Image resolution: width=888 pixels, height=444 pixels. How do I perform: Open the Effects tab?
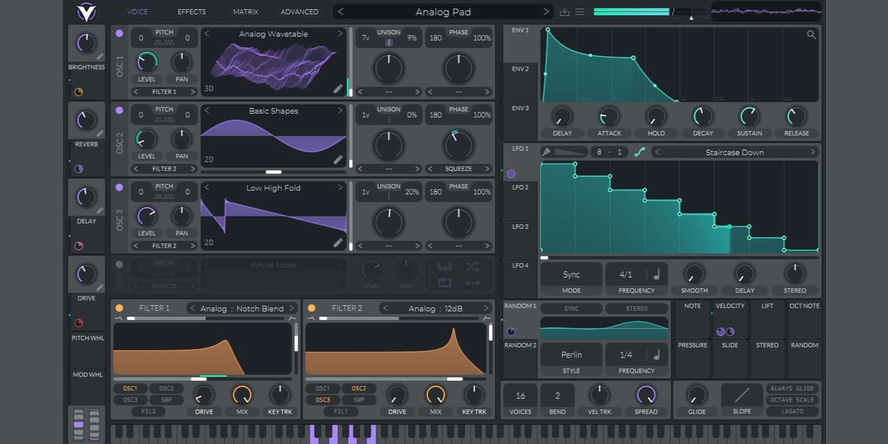(x=192, y=11)
